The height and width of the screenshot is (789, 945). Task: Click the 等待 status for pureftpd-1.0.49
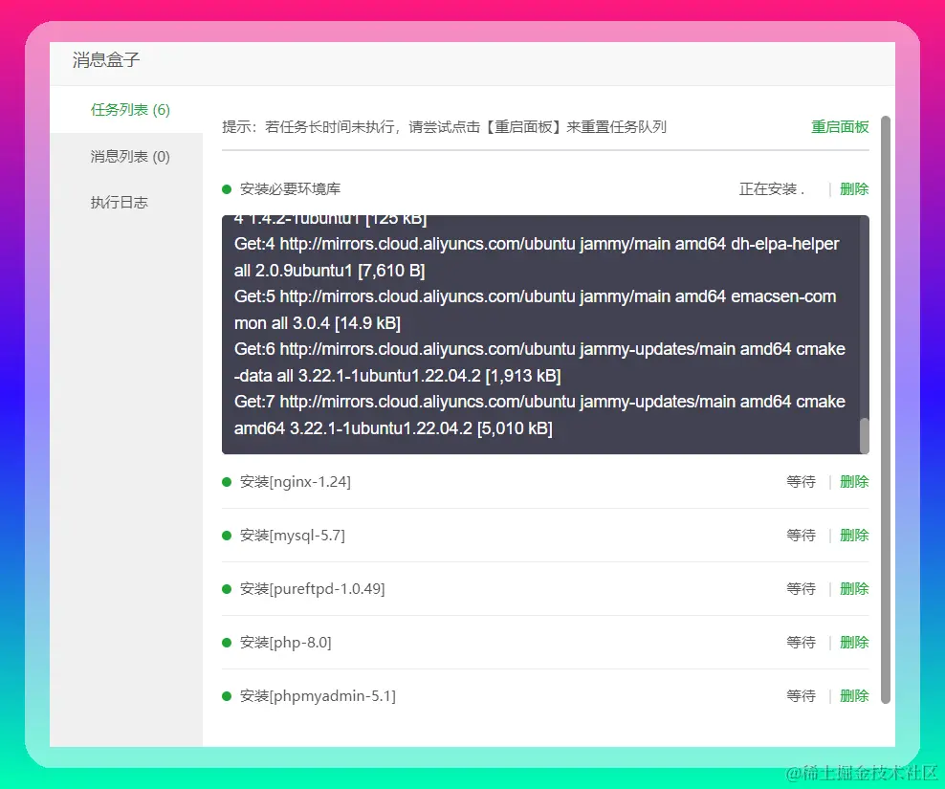[801, 589]
